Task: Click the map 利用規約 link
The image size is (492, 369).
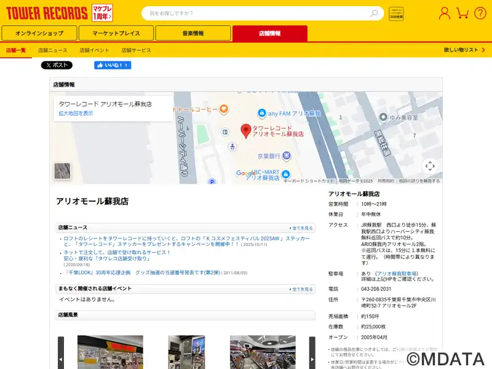Action: [386, 181]
